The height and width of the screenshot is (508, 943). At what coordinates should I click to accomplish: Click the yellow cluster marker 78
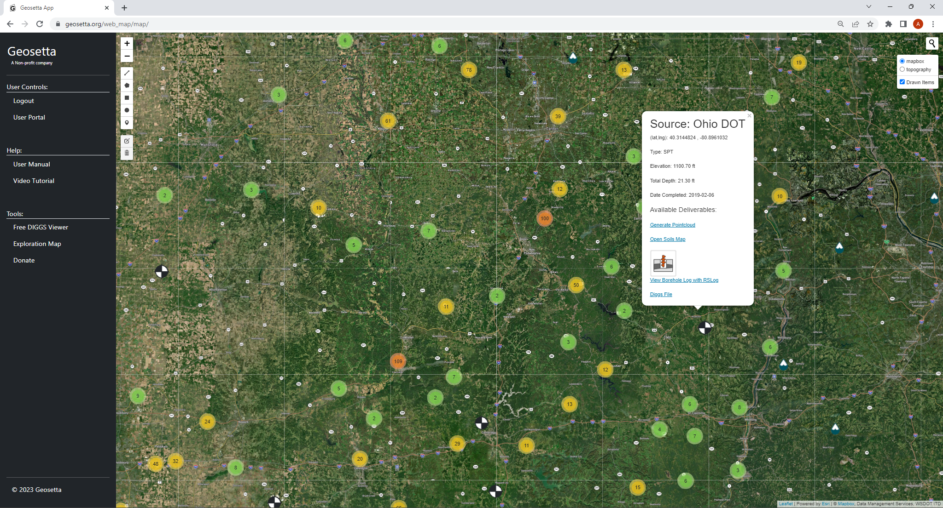tap(469, 70)
